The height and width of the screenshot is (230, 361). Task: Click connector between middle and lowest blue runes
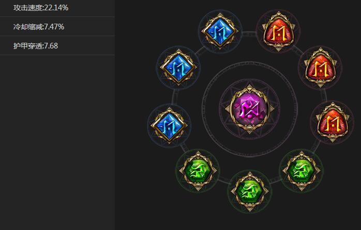tap(175, 96)
